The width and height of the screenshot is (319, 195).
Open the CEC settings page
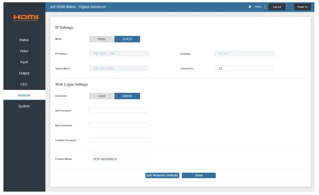tap(24, 84)
